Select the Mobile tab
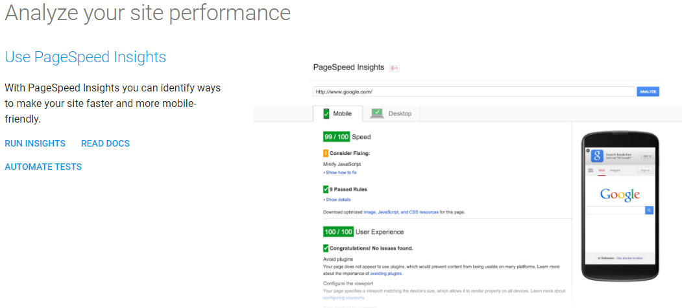The image size is (682, 308). pyautogui.click(x=337, y=114)
